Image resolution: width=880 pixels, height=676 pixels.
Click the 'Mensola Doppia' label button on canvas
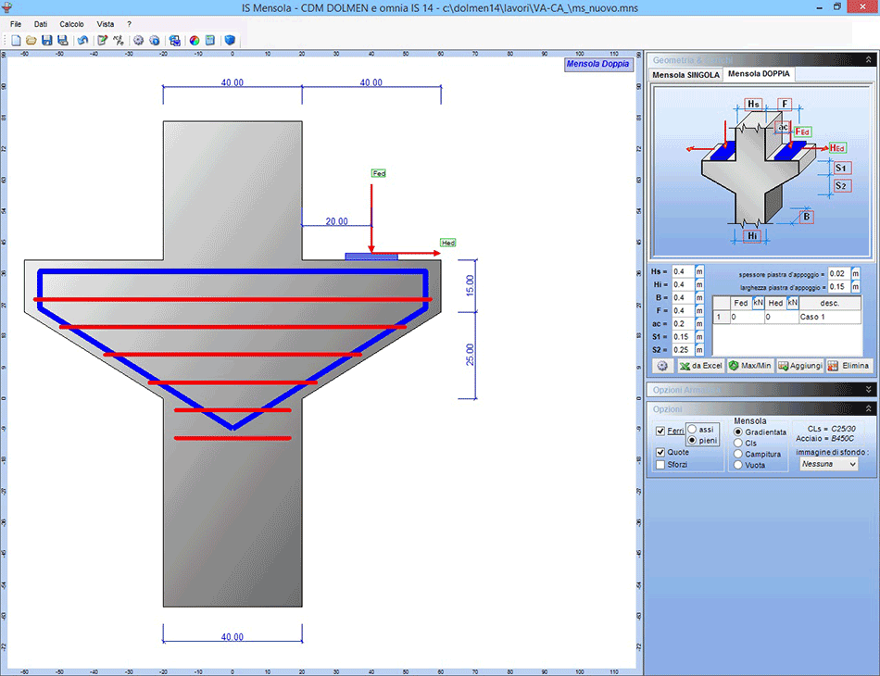(x=597, y=64)
